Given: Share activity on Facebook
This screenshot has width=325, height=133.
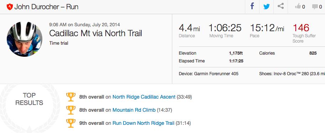Looking at the screenshot, I should 252,6.
